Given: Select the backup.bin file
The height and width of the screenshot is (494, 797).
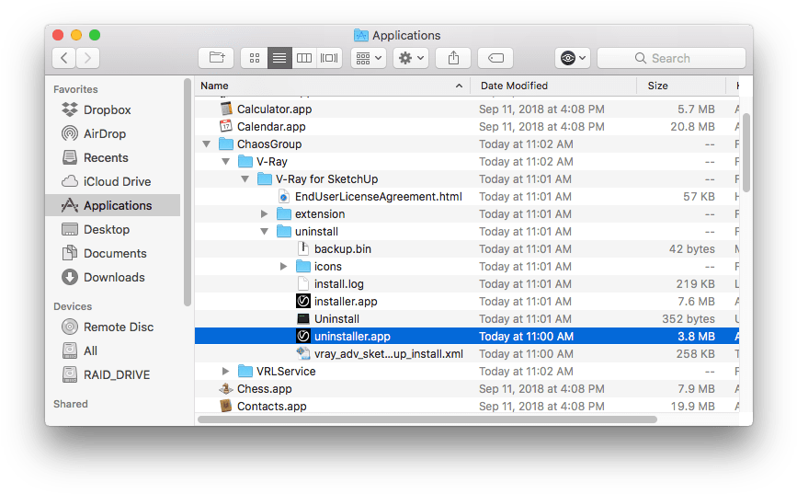Looking at the screenshot, I should (x=343, y=248).
